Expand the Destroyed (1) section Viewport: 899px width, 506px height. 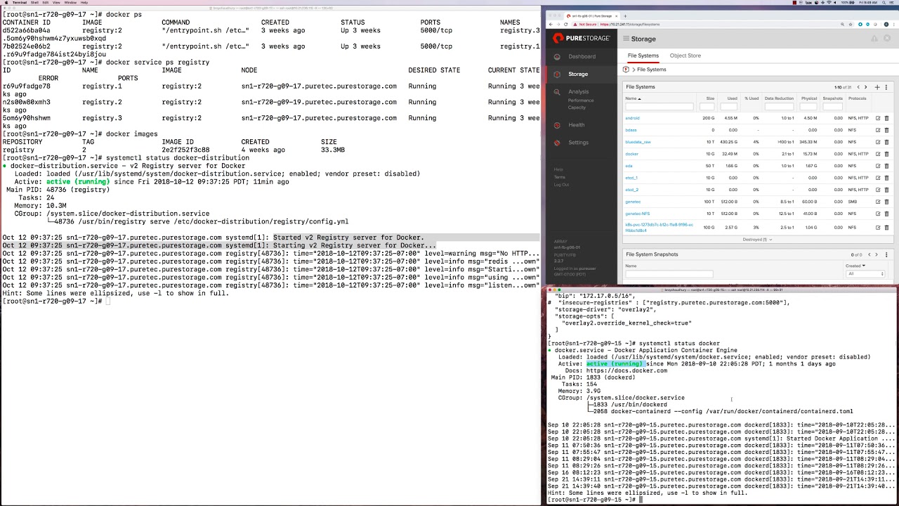coord(758,240)
